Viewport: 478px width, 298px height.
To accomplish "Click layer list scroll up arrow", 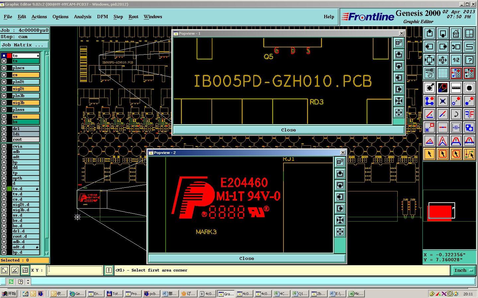I will click(x=47, y=53).
